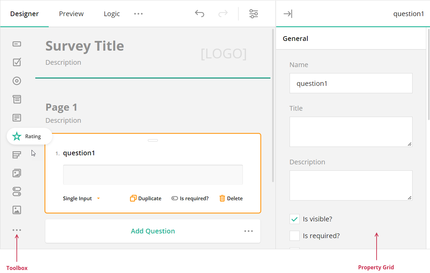Duplicate question1 via its Duplicate button

click(x=145, y=198)
